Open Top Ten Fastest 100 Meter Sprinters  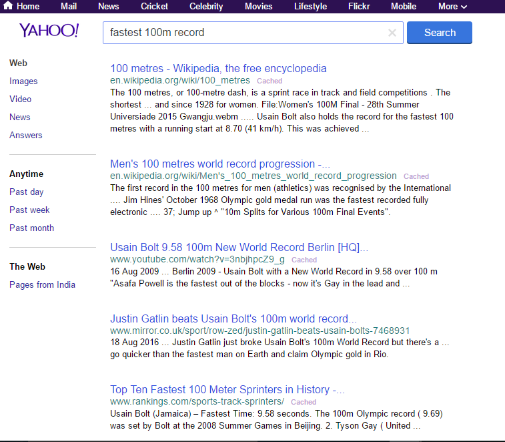coord(227,389)
